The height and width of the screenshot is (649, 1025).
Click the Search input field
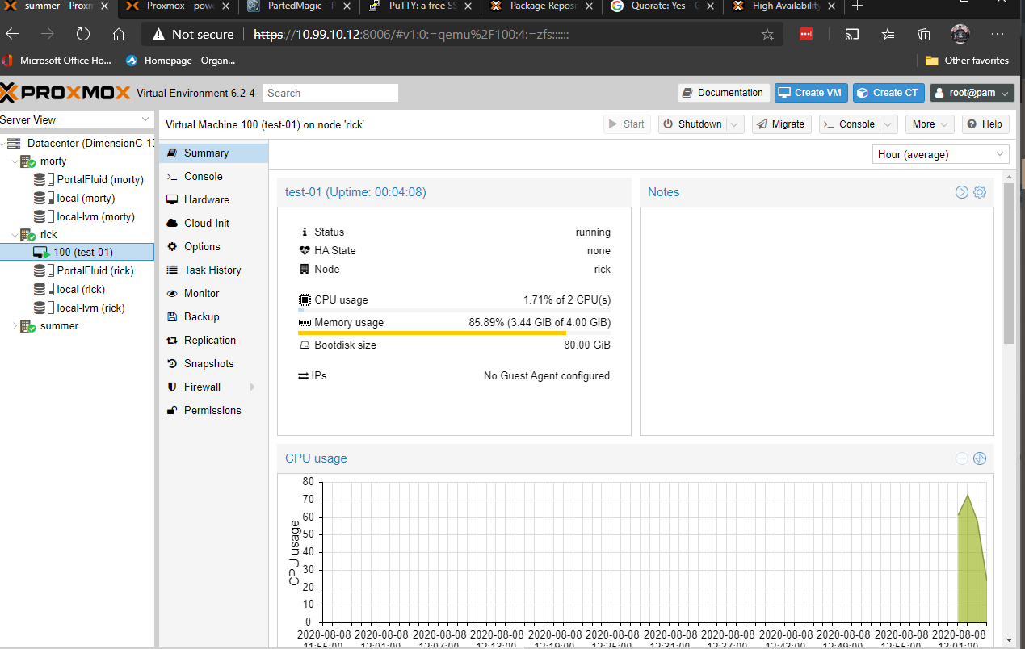330,93
